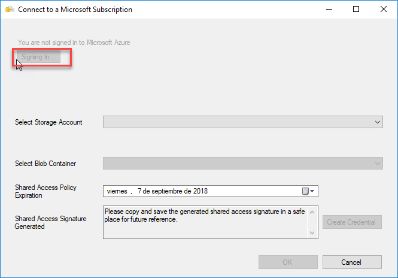Close the Connect to a Microsoft Subscription window
The image size is (398, 278).
pos(384,10)
